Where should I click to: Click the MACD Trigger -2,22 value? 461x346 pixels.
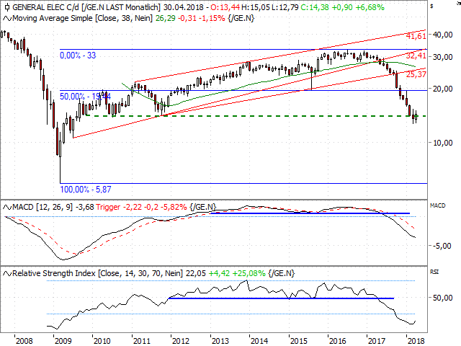tap(119, 207)
